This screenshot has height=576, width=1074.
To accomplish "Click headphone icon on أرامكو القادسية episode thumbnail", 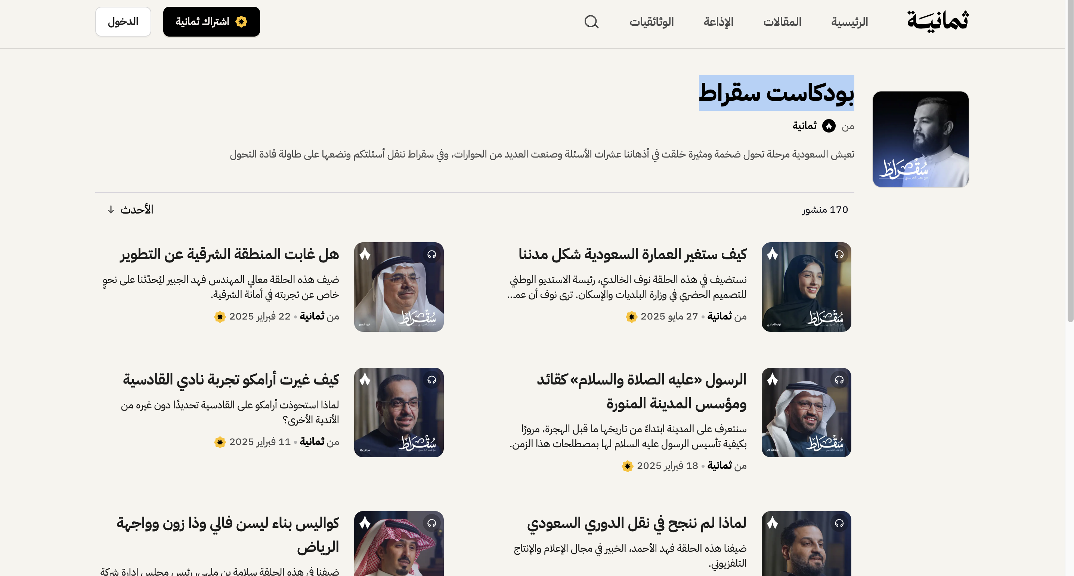I will click(x=431, y=380).
